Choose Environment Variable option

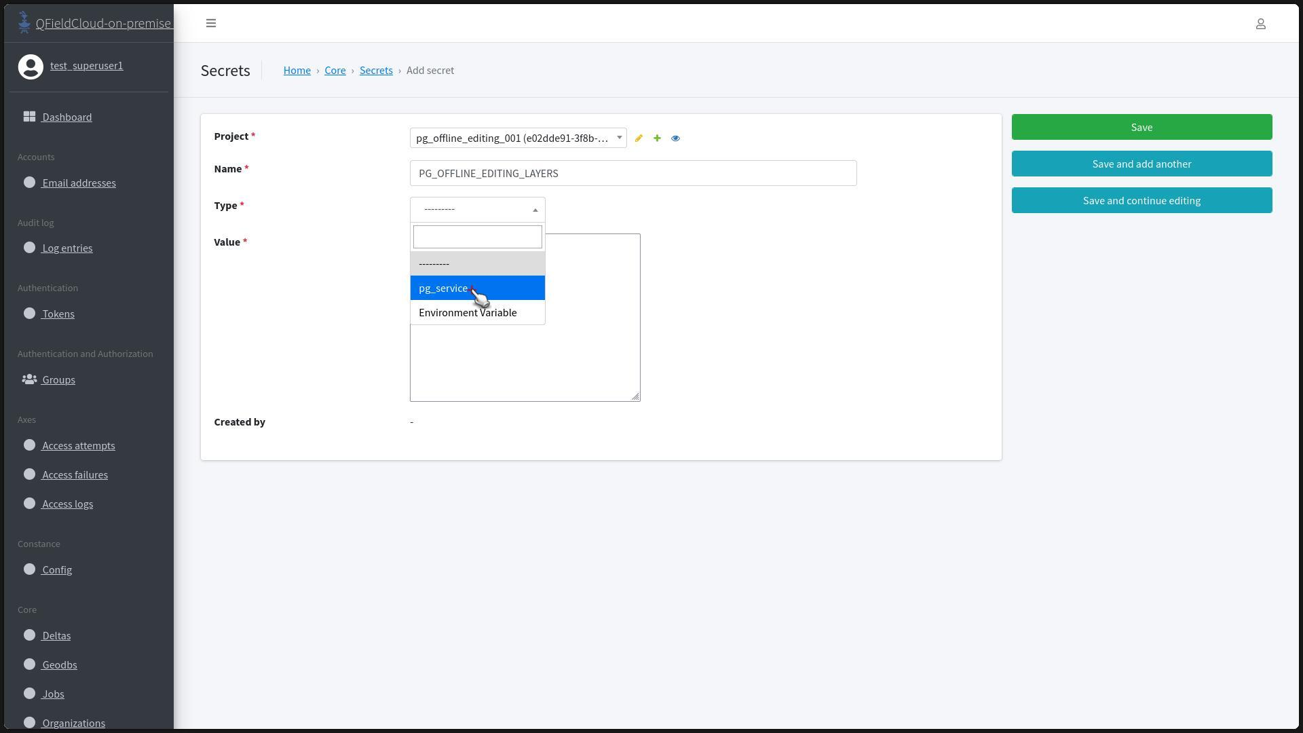click(468, 313)
